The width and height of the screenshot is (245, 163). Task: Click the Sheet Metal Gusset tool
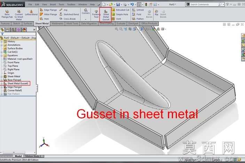click(106, 15)
